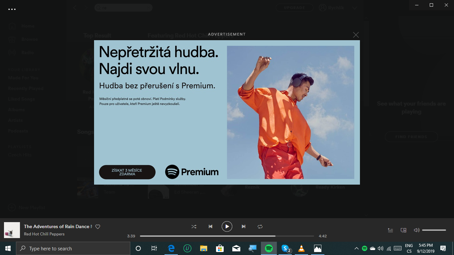Close the advertisement overlay
Screen dimensions: 454x255
(x=356, y=35)
